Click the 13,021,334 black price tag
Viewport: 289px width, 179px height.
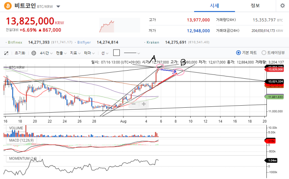point(274,82)
